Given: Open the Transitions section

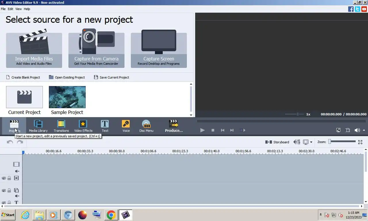Looking at the screenshot, I should coord(61,126).
